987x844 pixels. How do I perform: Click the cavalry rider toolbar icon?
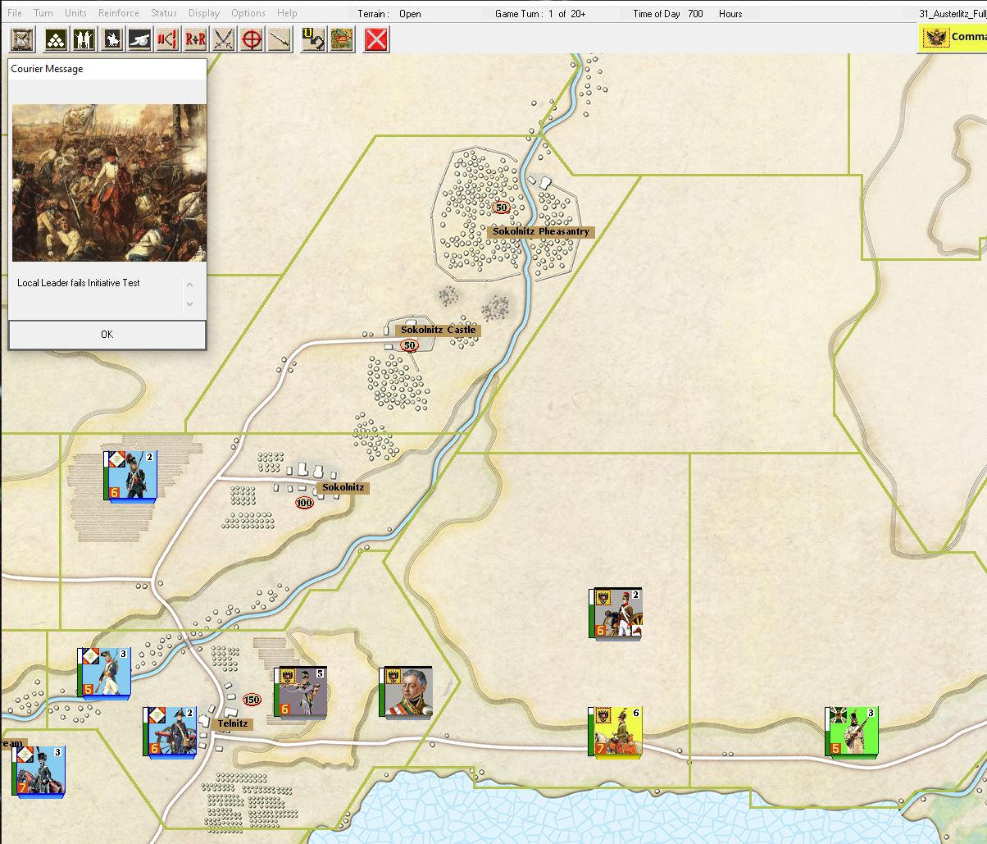tap(111, 39)
